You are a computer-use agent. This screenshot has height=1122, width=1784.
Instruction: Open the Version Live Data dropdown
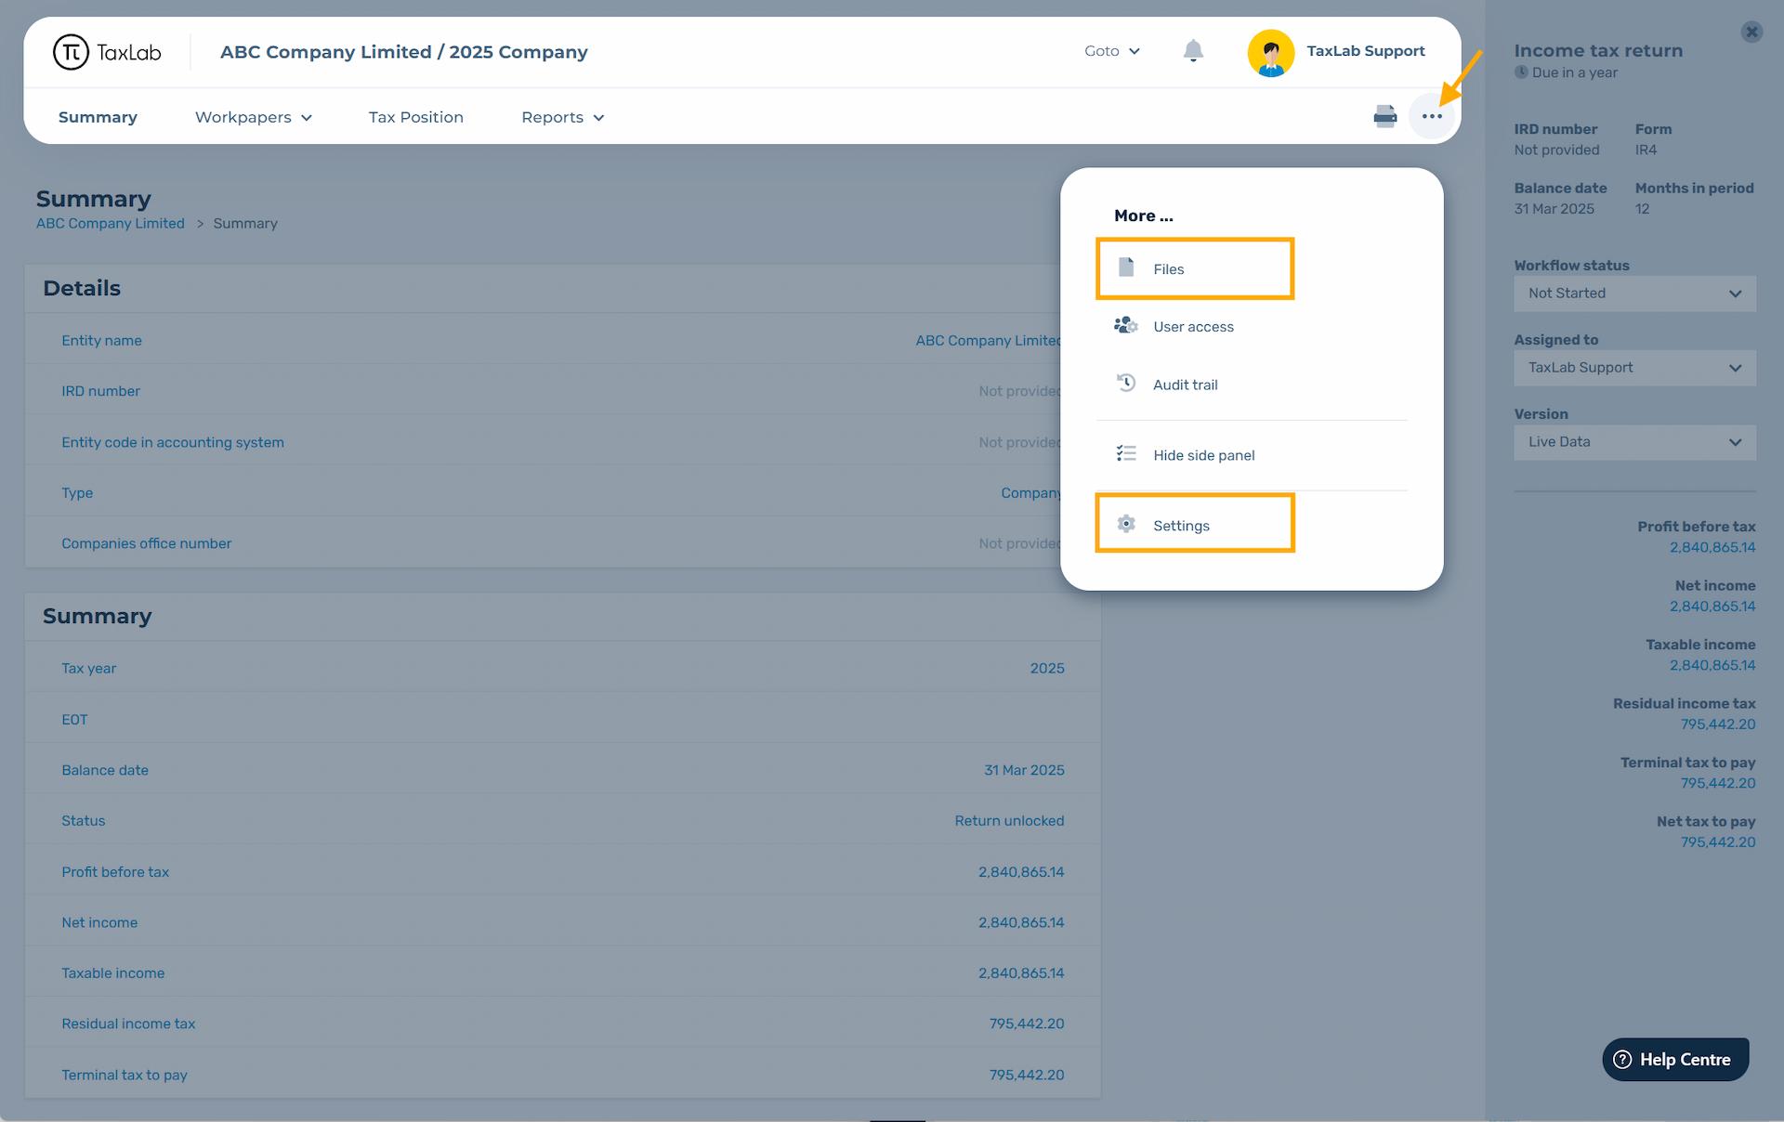pos(1634,442)
